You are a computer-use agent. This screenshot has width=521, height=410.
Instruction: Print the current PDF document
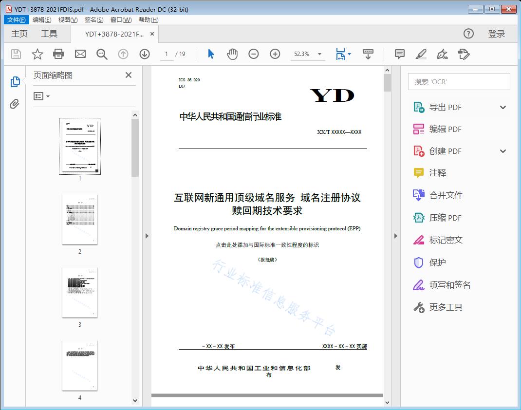coord(58,54)
